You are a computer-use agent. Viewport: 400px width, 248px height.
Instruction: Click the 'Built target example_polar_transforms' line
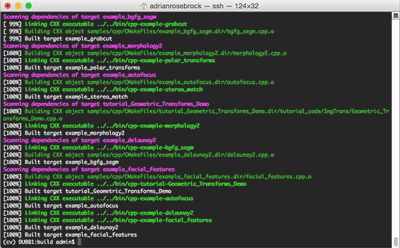tap(72, 68)
